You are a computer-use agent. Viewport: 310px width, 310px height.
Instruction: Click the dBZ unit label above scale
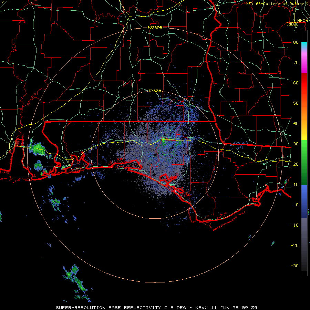click(292, 24)
